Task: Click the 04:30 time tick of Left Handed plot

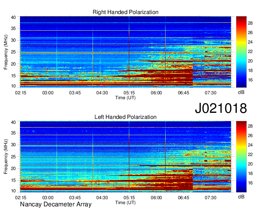Action: [x=102, y=198]
